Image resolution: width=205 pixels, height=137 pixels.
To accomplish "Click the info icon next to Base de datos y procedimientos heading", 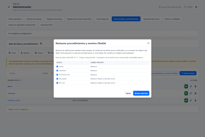I will click(41, 44).
